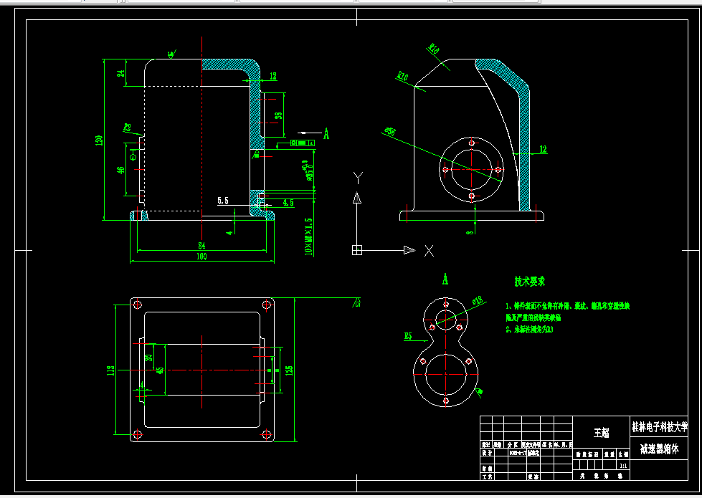Select the 125 dimension on plan view

[x=289, y=370]
